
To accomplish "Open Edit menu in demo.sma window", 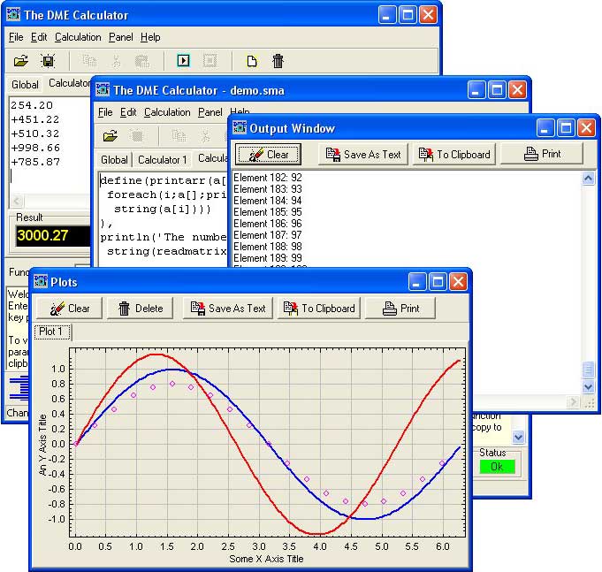I will tap(128, 112).
